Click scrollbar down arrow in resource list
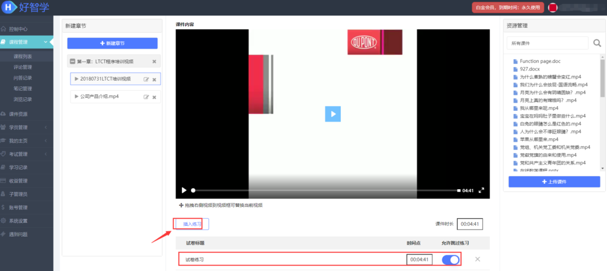This screenshot has width=607, height=271. (x=602, y=168)
